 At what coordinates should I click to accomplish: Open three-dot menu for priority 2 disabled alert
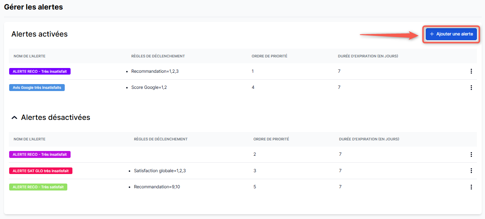tap(471, 155)
